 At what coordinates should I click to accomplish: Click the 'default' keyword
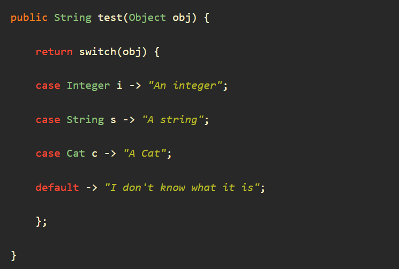click(57, 188)
